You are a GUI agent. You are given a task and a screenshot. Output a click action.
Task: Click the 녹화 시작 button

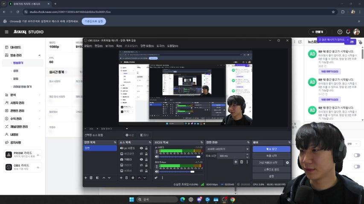pyautogui.click(x=271, y=156)
